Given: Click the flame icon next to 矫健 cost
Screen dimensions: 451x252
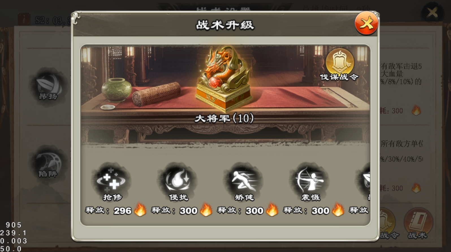Looking at the screenshot, I should pos(272,210).
